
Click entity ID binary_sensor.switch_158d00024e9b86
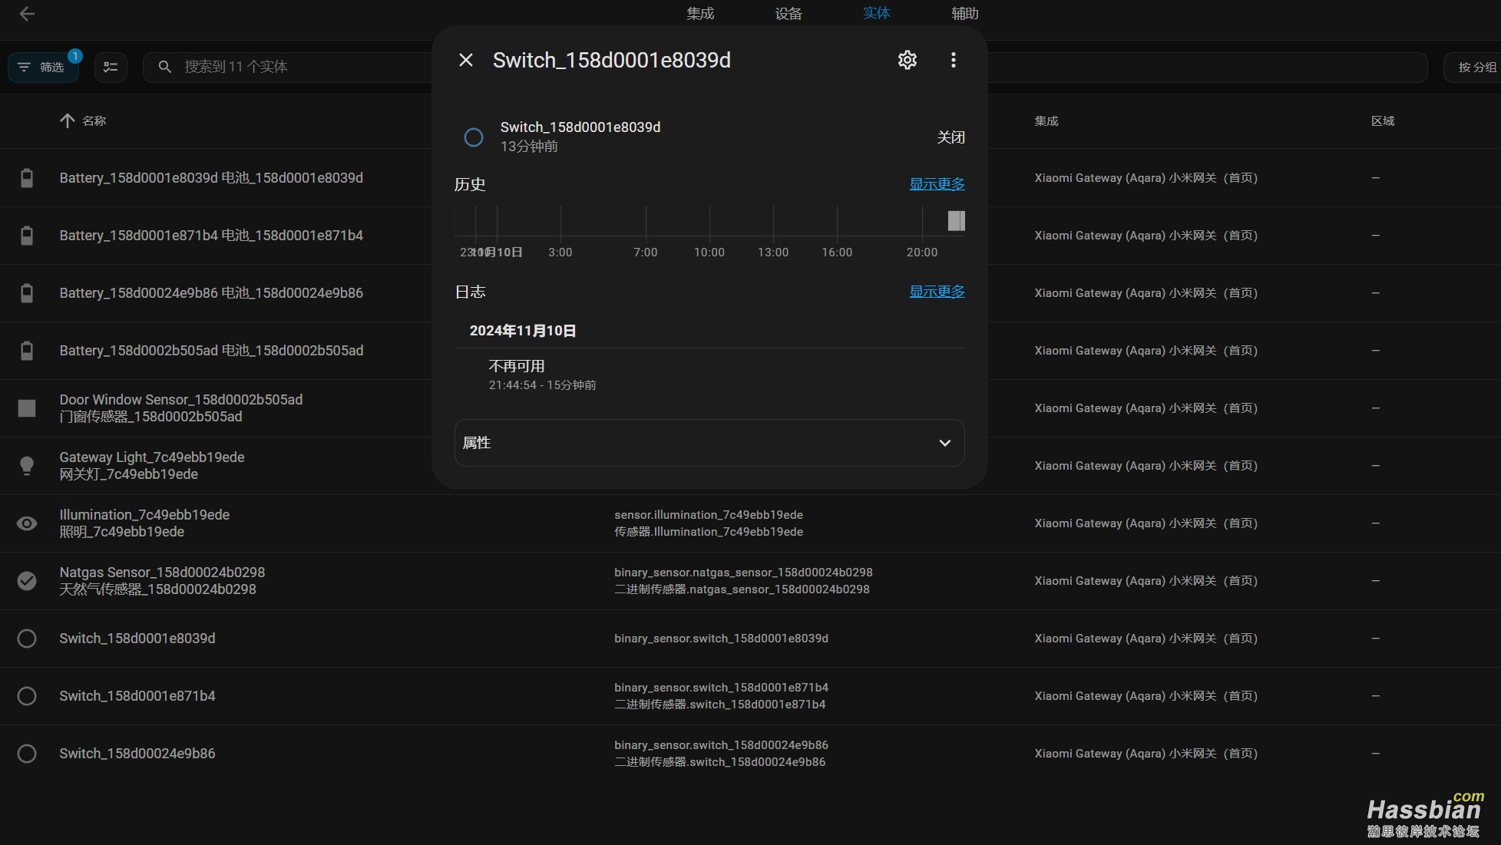click(721, 745)
